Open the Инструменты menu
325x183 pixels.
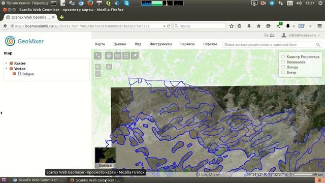coord(160,44)
